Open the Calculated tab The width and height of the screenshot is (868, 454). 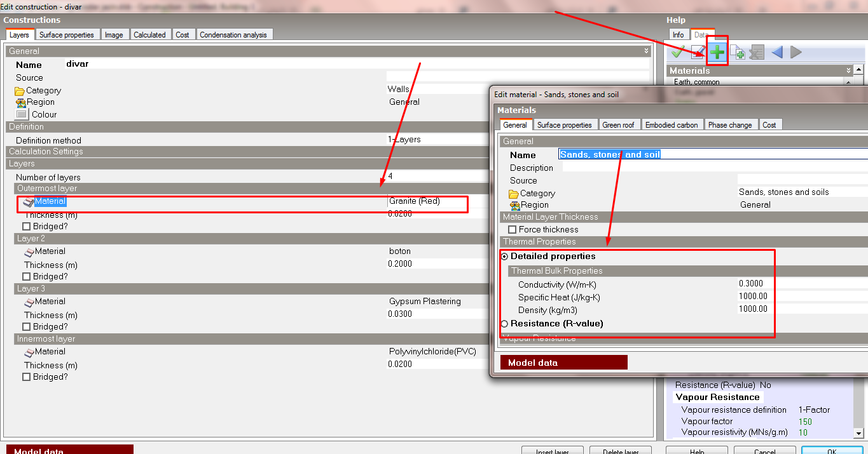tap(149, 35)
